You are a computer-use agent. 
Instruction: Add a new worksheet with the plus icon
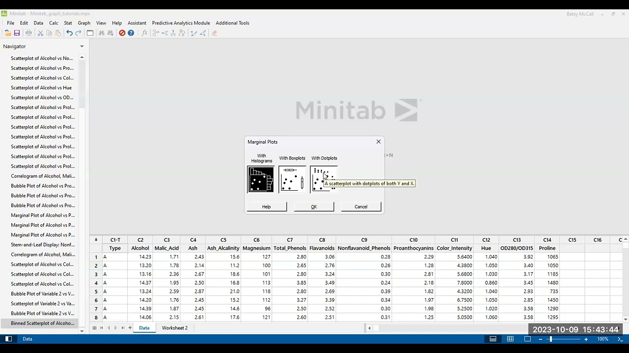click(x=130, y=328)
